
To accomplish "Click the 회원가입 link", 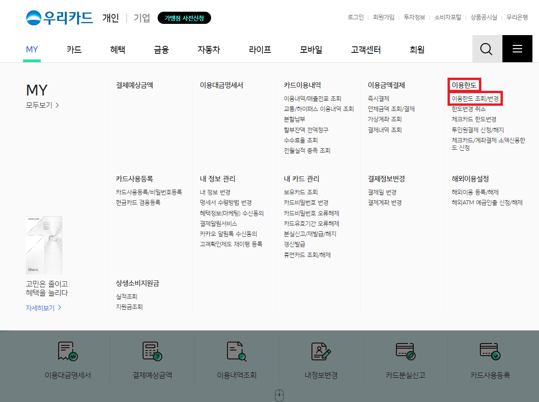I will [383, 17].
